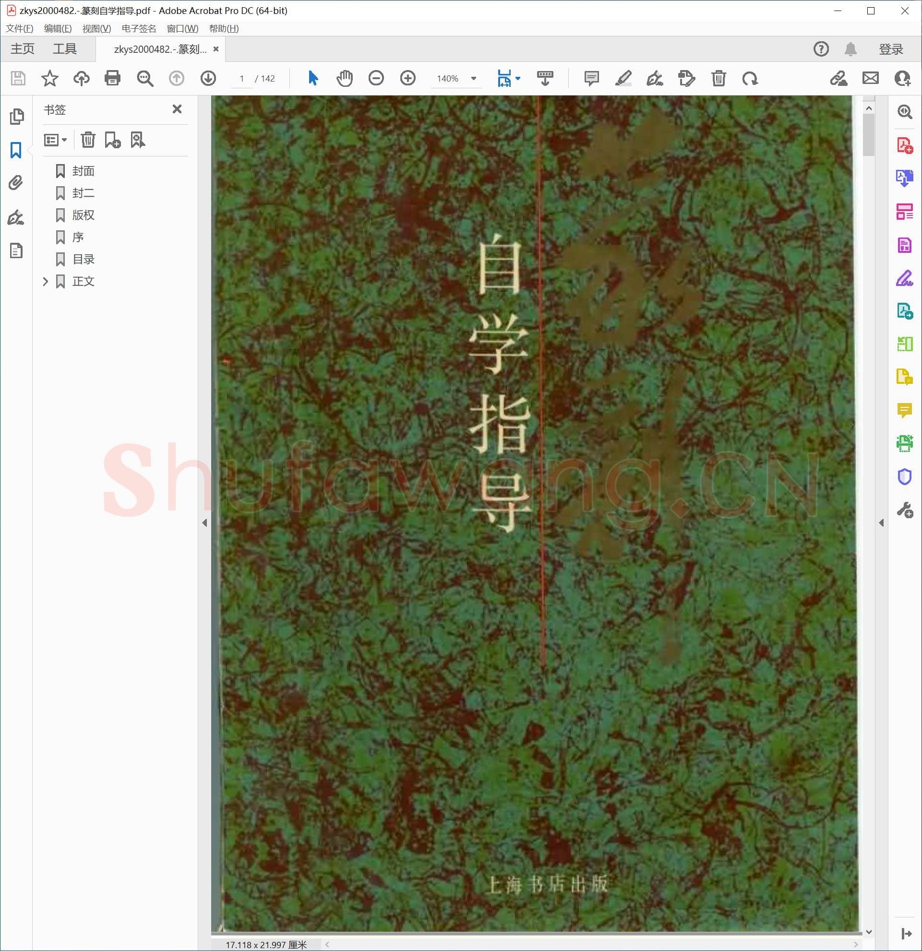The height and width of the screenshot is (951, 922).
Task: Open the Export PDF tool in right pane
Action: tap(905, 178)
